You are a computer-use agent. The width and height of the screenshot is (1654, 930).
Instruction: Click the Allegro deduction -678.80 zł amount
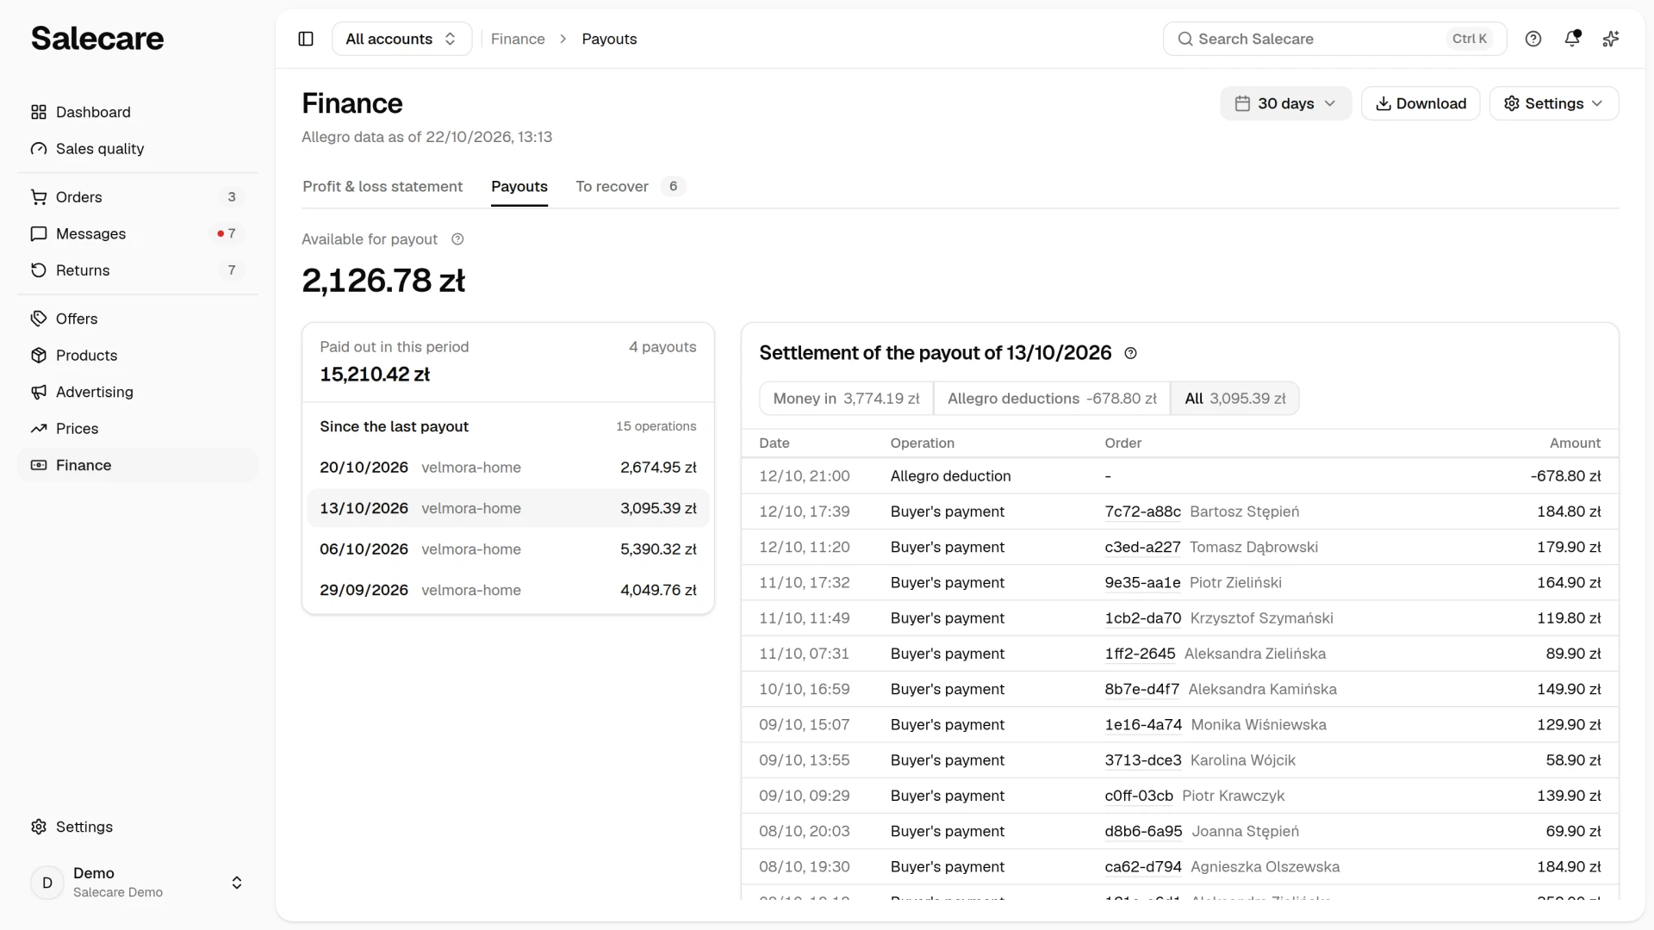(x=1565, y=476)
